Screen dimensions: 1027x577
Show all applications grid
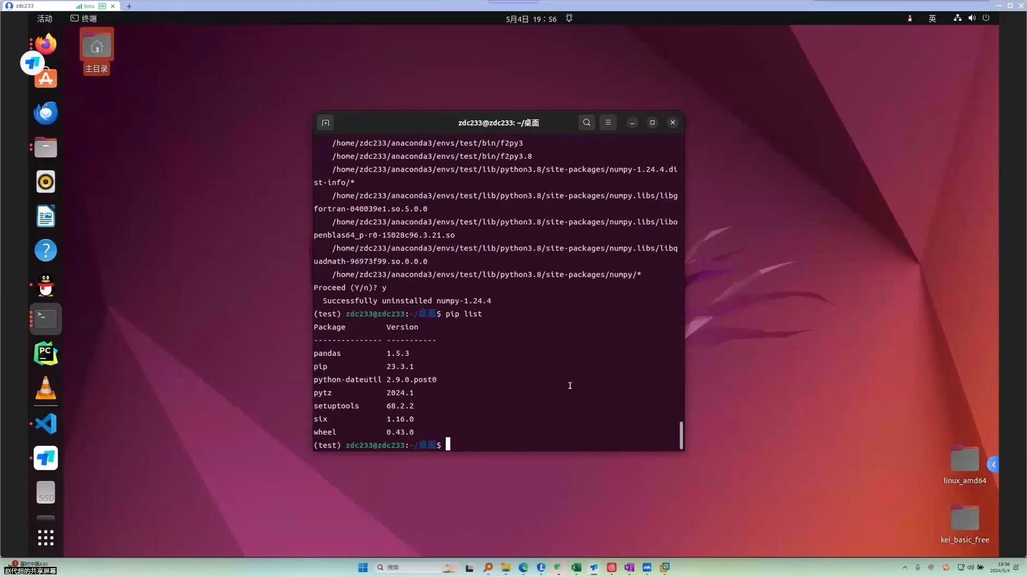(46, 537)
